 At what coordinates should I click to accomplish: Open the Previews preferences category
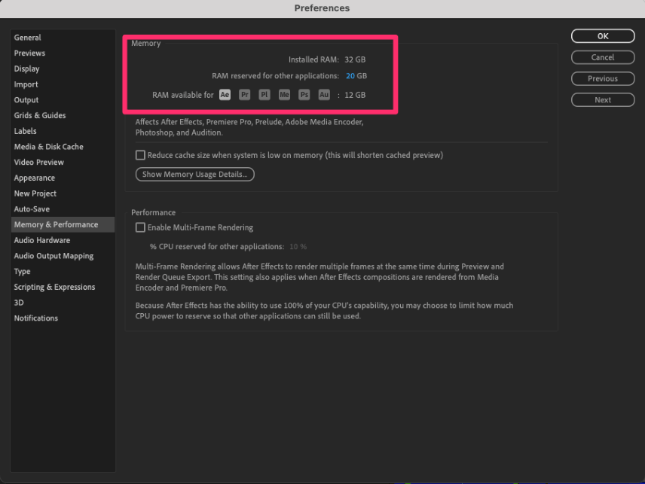63,53
